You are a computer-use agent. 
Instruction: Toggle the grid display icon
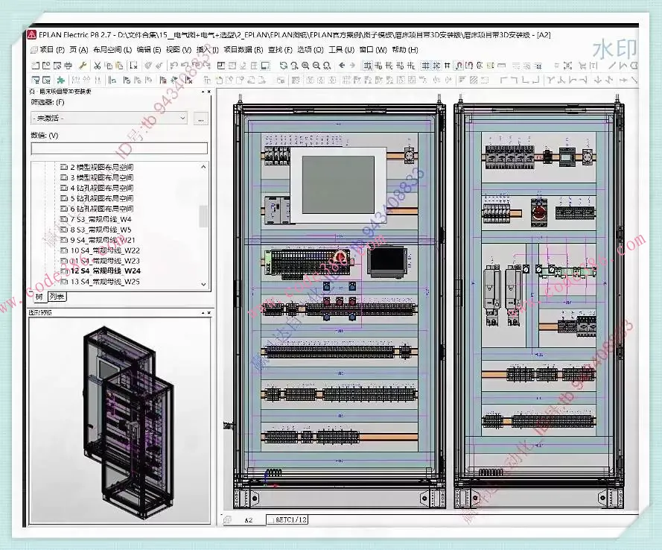click(426, 66)
